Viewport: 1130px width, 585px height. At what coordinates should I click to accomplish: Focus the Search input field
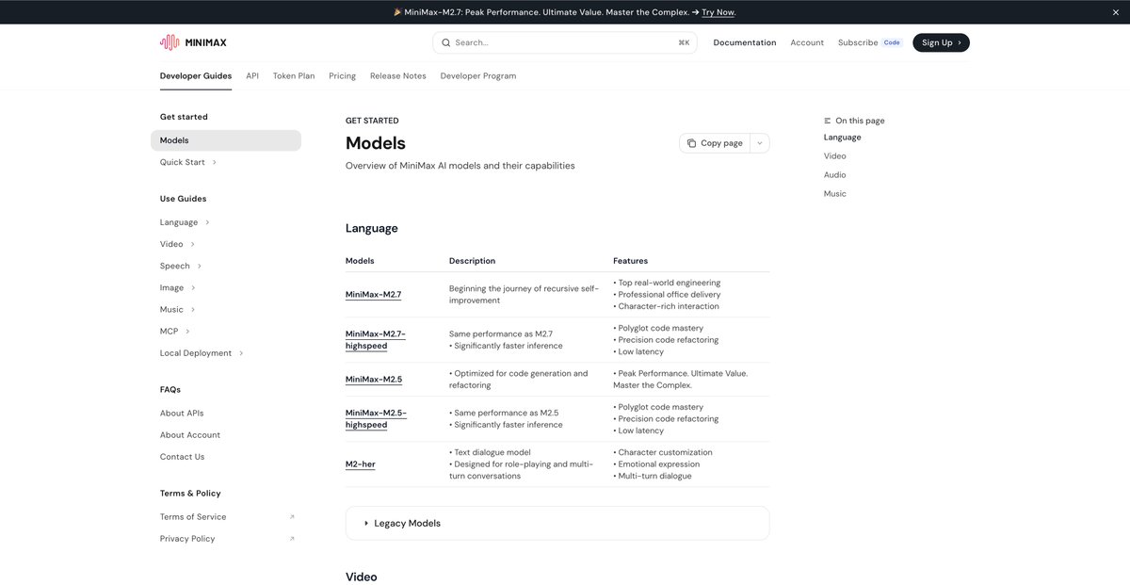(x=565, y=42)
